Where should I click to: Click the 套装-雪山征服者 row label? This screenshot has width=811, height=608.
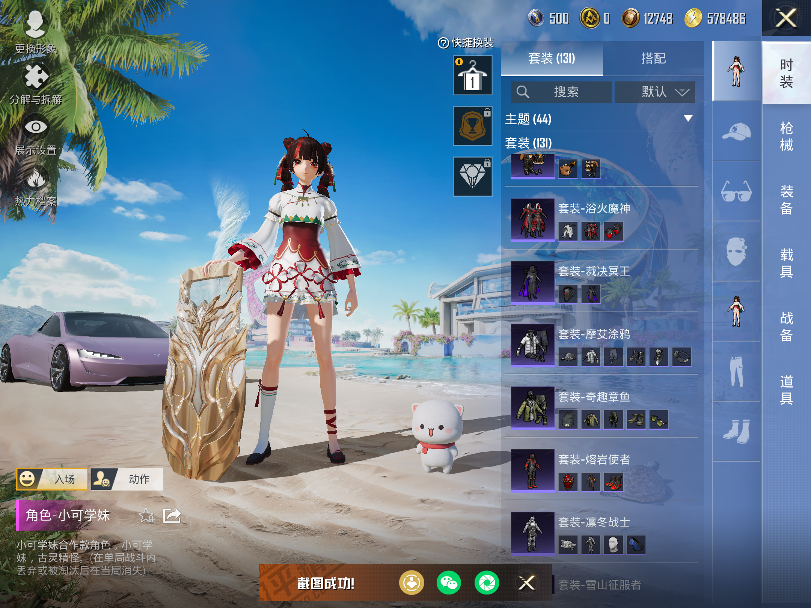coord(600,585)
